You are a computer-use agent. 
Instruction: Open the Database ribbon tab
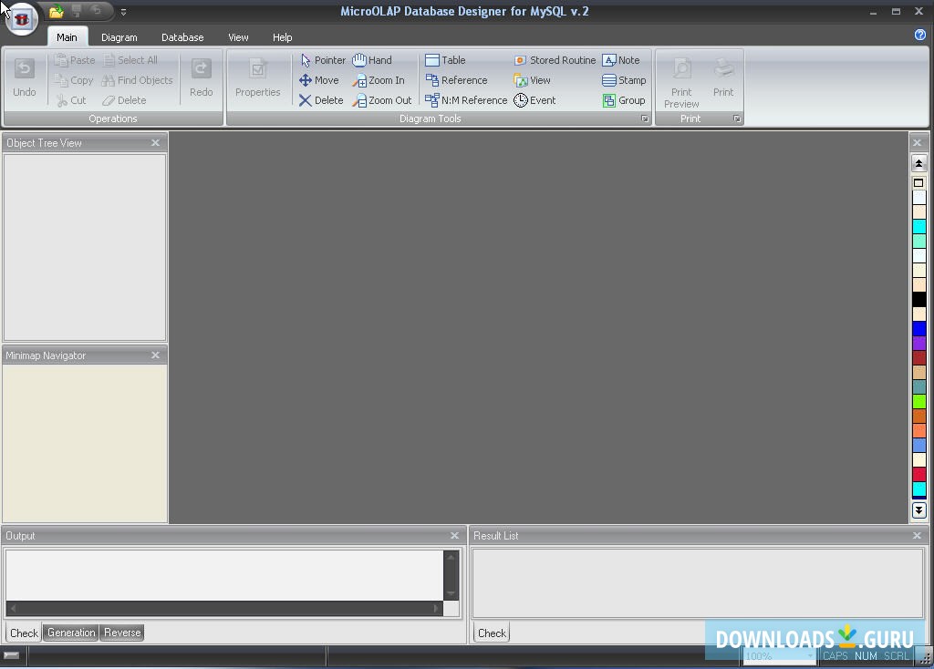click(x=182, y=37)
